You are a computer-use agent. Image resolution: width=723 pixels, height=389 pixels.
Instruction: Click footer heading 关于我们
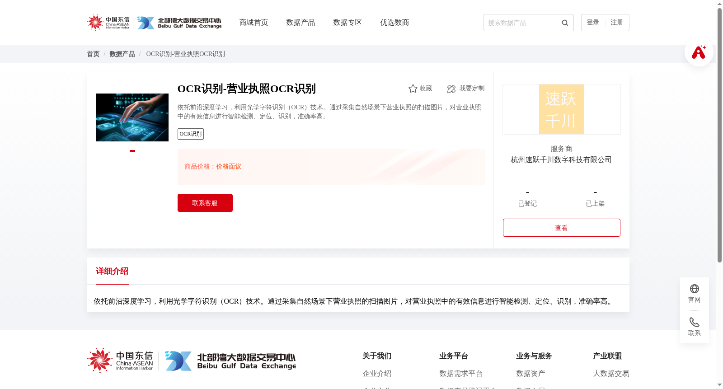pyautogui.click(x=377, y=356)
